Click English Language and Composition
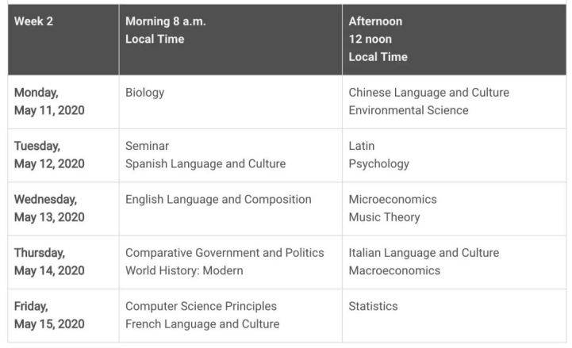 (x=218, y=199)
